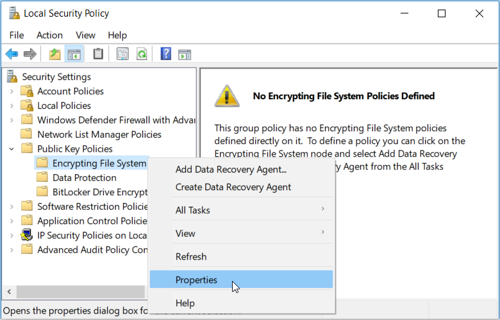This screenshot has height=320, width=500.
Task: Click the clipboard Properties toolbar icon
Action: coord(98,54)
